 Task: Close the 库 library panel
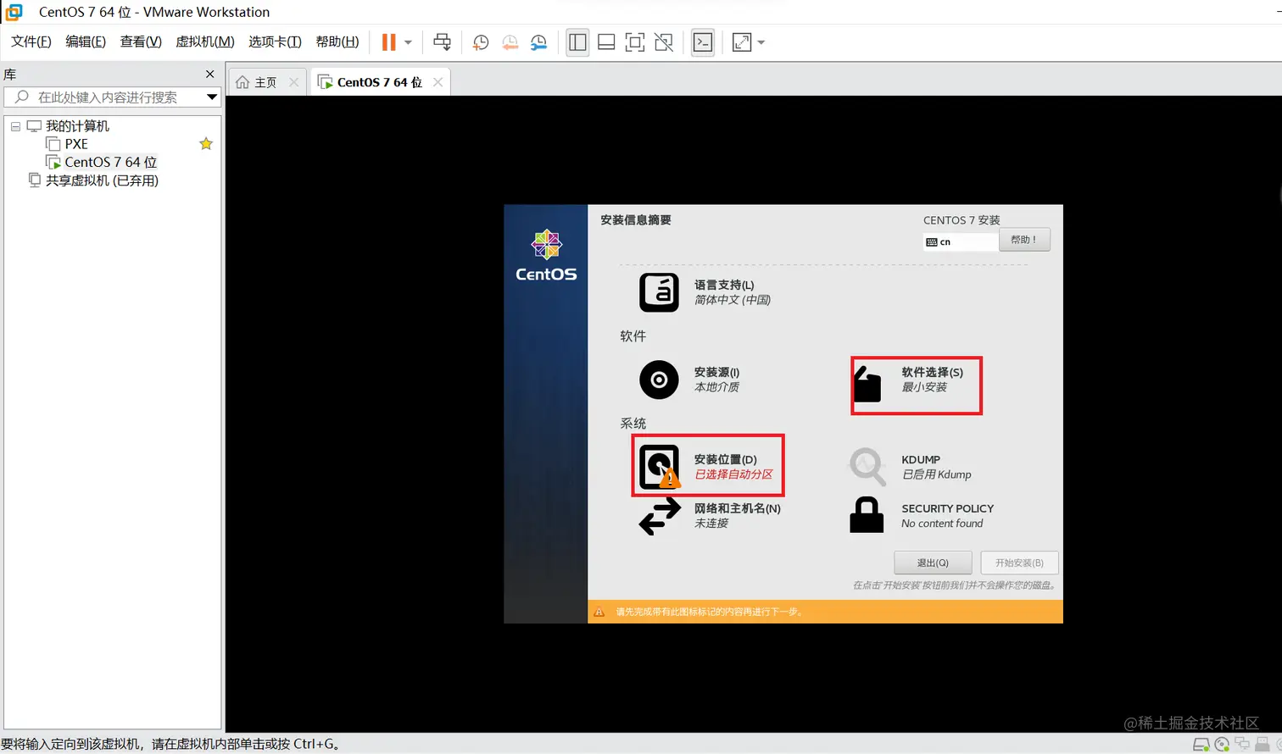click(x=210, y=75)
